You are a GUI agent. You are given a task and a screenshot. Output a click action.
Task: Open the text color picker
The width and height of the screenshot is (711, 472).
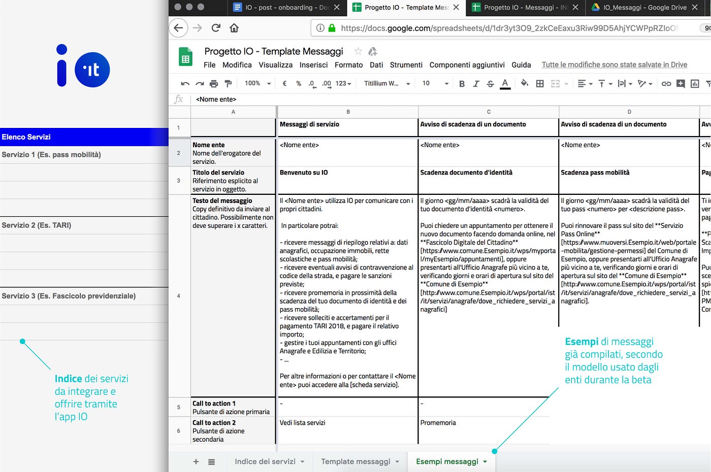pyautogui.click(x=505, y=84)
